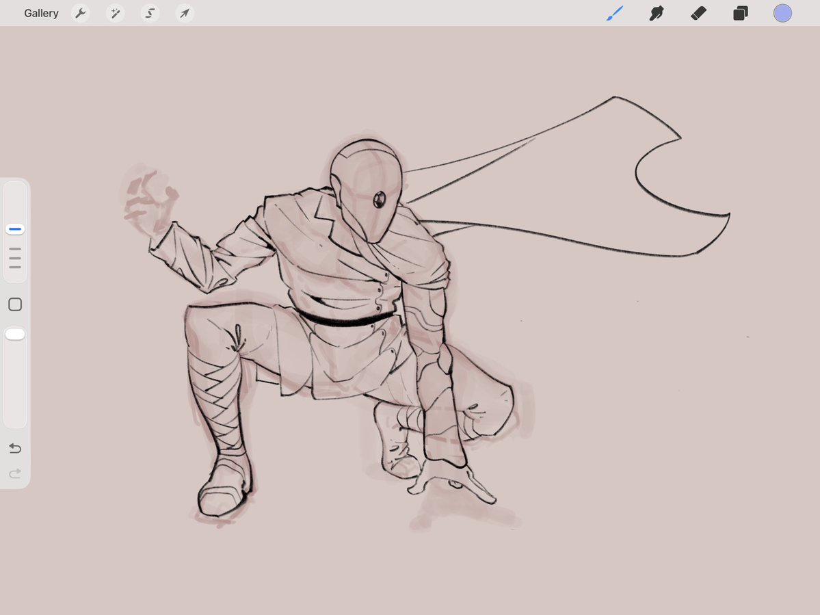Open the Actions wrench menu
820x615 pixels.
pyautogui.click(x=80, y=13)
